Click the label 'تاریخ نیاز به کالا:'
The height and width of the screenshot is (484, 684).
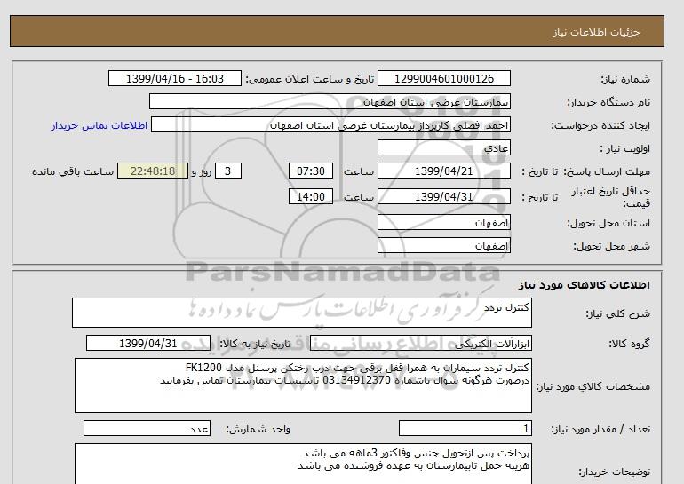(x=255, y=344)
